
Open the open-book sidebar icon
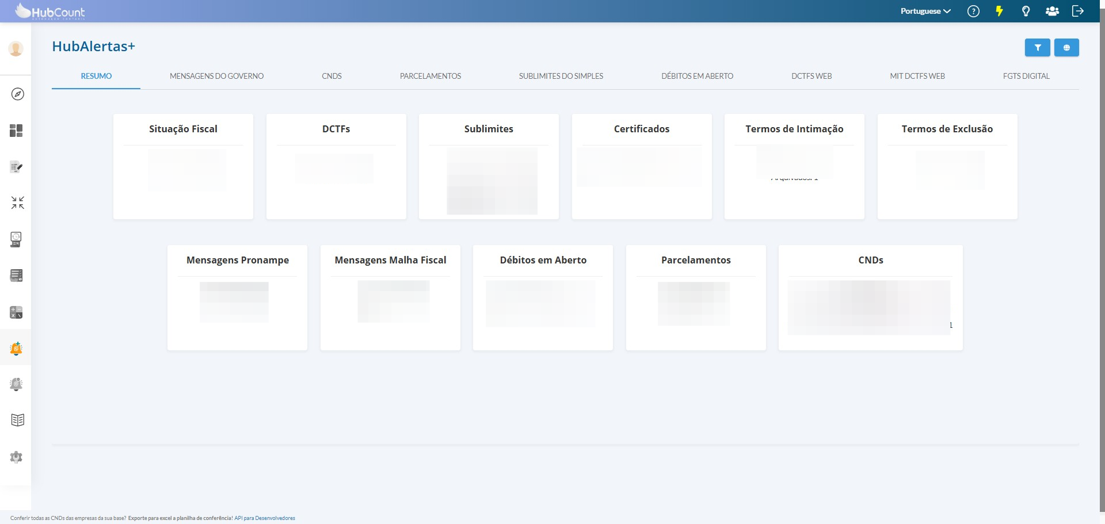17,420
